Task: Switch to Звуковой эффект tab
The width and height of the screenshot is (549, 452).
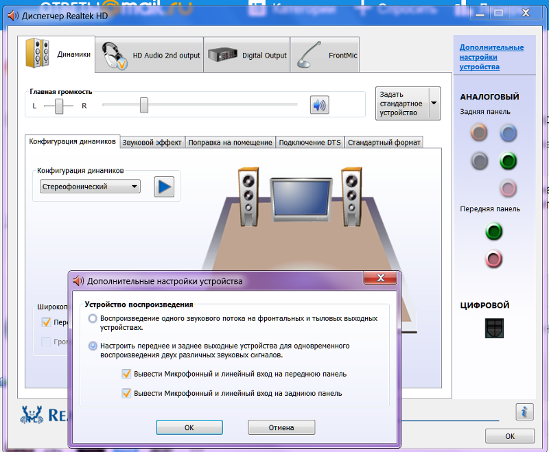Action: pos(152,143)
